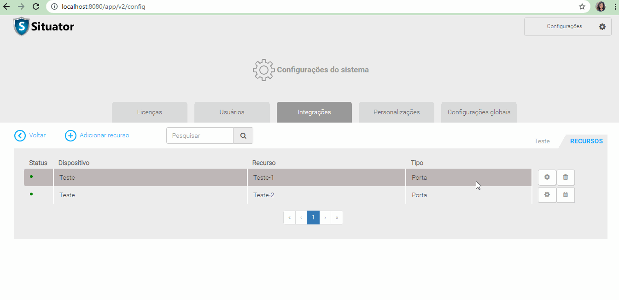619x300 pixels.
Task: Go to Configurações globais tab
Action: (479, 112)
